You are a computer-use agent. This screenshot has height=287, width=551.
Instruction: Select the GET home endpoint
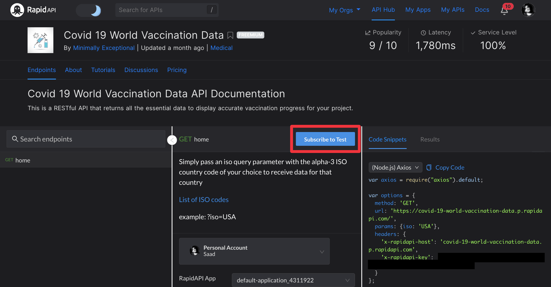86,160
